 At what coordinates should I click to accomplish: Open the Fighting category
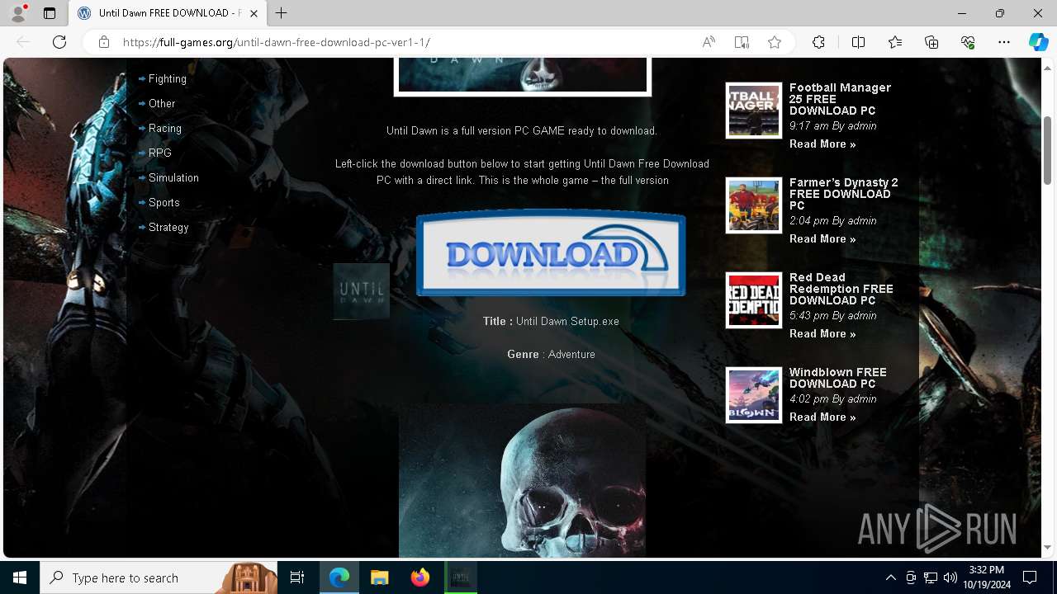click(x=168, y=79)
